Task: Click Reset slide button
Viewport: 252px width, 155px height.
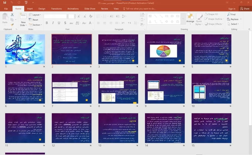Action: click(34, 20)
